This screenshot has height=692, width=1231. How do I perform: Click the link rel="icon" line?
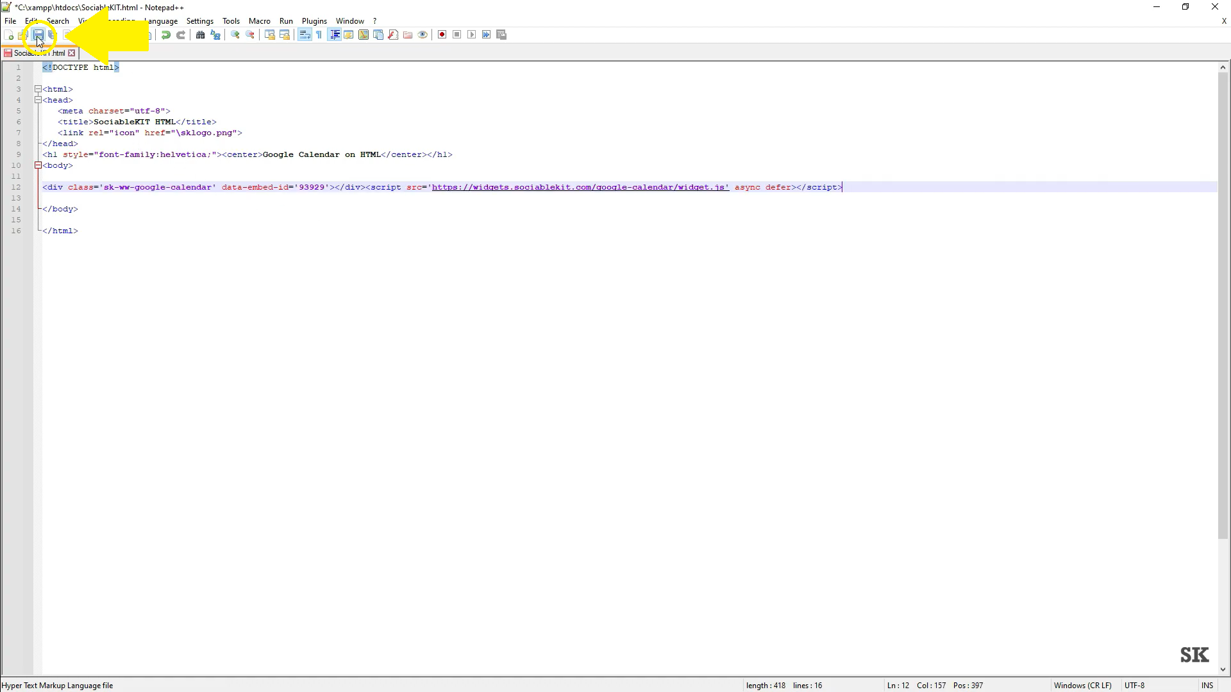click(150, 133)
